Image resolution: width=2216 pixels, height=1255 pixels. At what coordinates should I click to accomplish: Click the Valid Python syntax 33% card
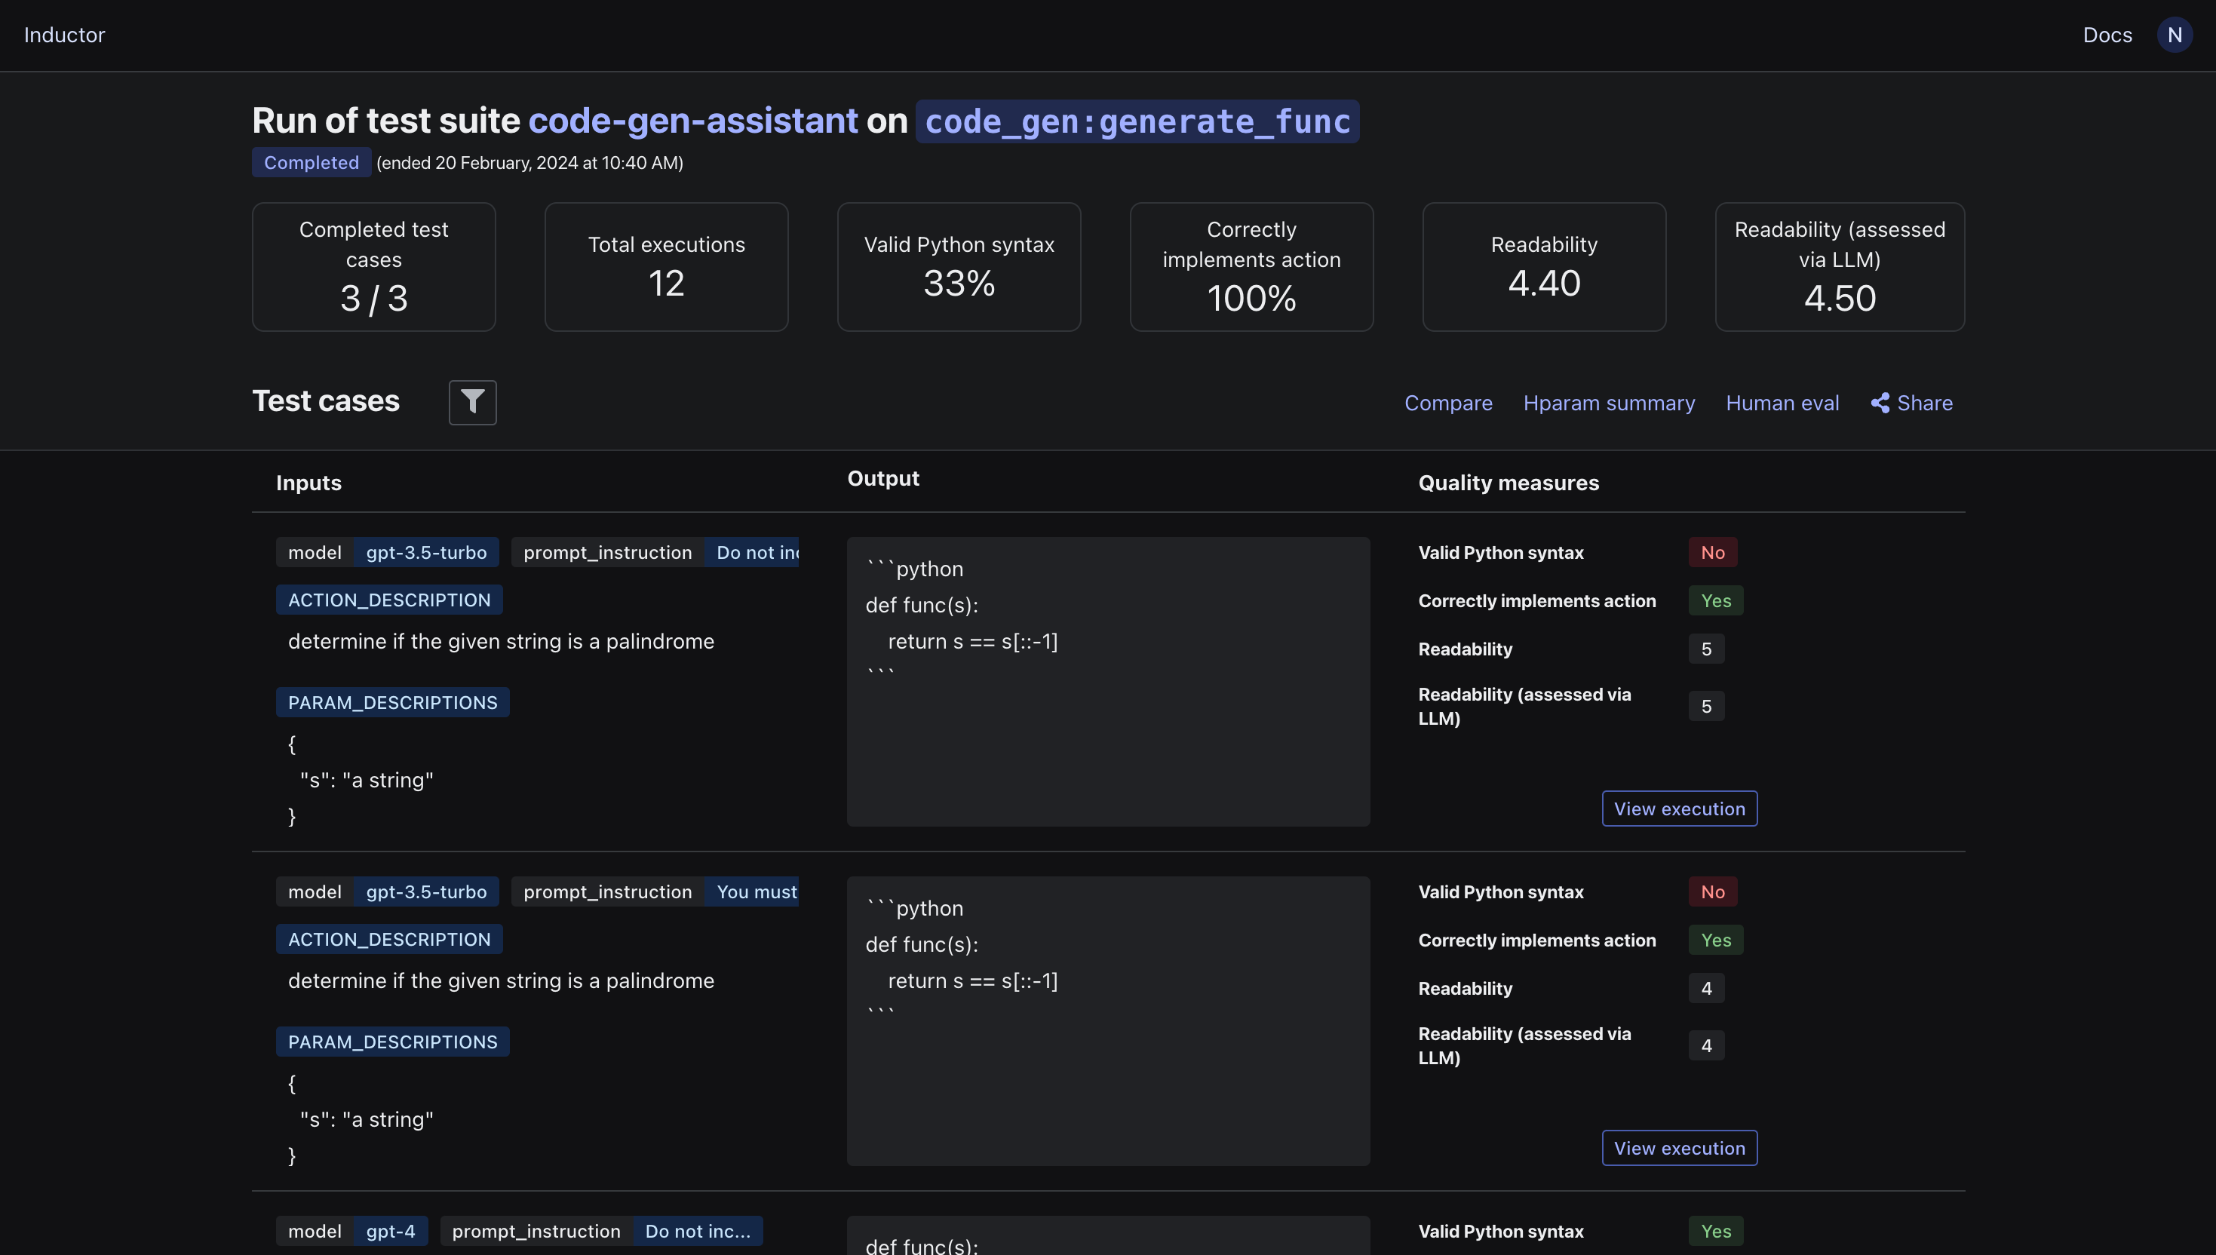click(x=959, y=267)
